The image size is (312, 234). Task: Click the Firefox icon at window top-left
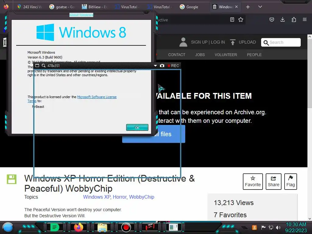pos(6,6)
